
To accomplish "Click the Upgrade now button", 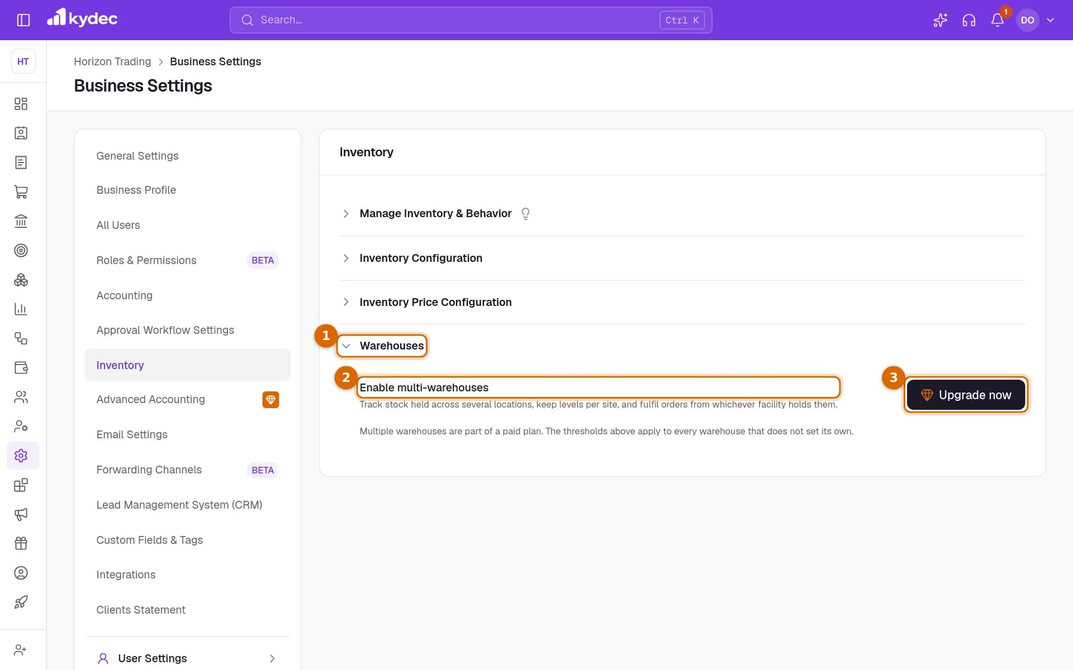I will (x=966, y=395).
